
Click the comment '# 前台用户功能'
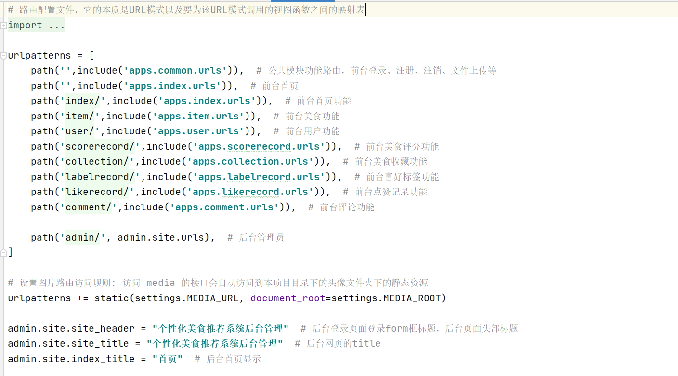307,131
